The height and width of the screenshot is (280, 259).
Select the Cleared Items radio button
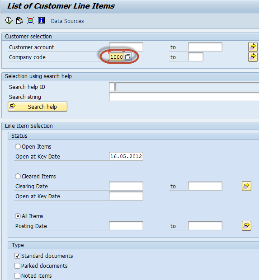(18, 177)
